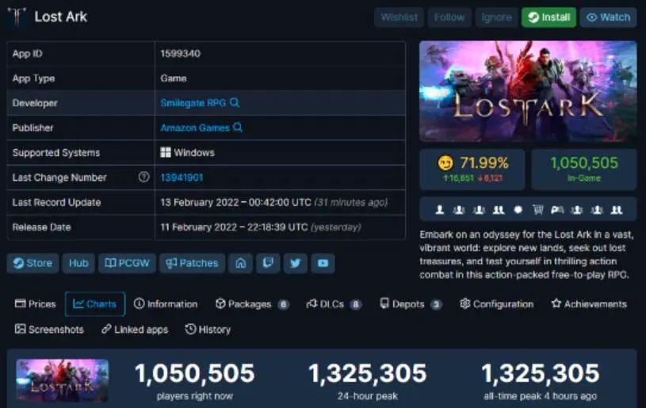This screenshot has width=646, height=408.
Task: Open the YouTube icon link
Action: point(323,263)
